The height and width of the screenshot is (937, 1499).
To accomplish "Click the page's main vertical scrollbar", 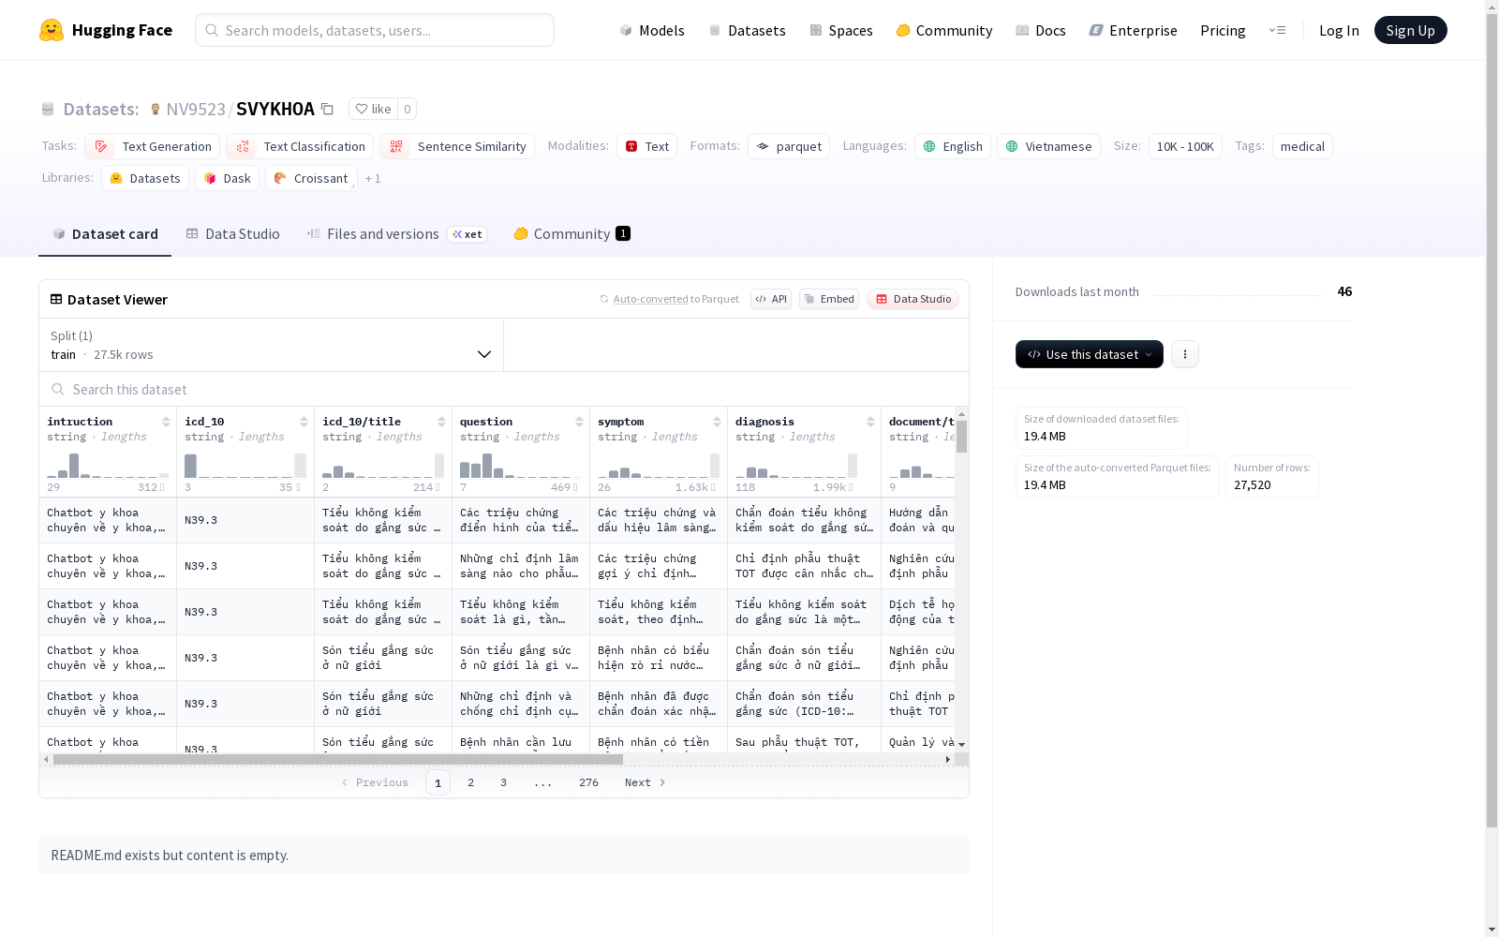I will click(x=1492, y=420).
